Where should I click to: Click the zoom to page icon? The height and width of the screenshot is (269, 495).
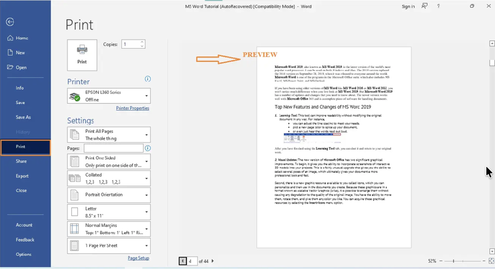(491, 261)
